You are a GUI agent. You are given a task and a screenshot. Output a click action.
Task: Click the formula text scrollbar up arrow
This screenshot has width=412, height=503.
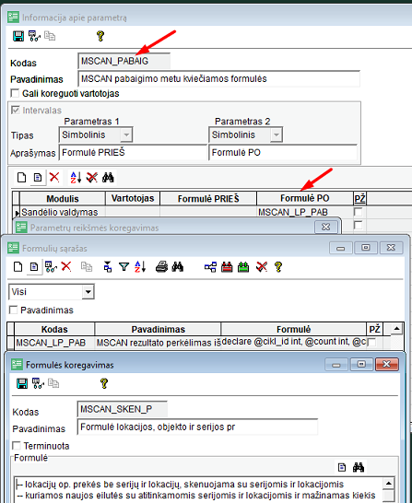389,483
